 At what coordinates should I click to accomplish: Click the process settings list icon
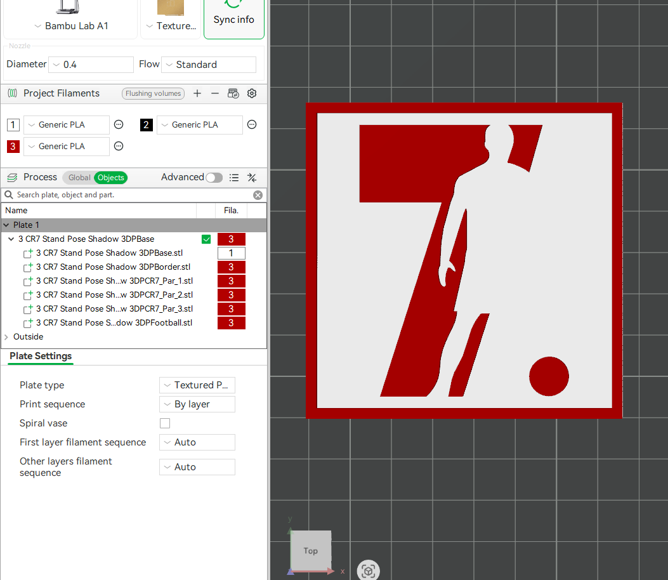(x=234, y=178)
